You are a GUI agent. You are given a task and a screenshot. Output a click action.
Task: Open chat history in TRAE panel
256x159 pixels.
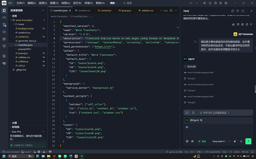[x=237, y=11]
